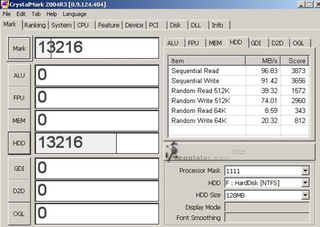The image size is (320, 227).
Task: Select the Random Read 512K row
Action: coord(238,91)
